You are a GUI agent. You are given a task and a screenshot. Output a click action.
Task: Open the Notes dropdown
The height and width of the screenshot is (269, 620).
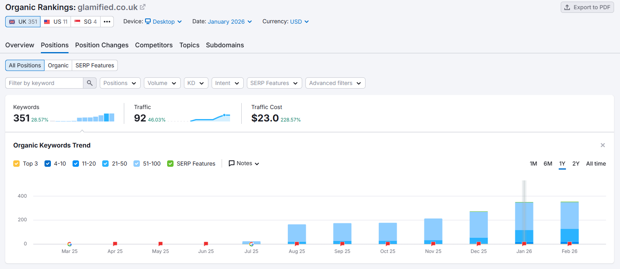coord(244,164)
